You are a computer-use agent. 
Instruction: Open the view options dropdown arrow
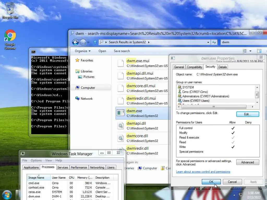(x=250, y=51)
